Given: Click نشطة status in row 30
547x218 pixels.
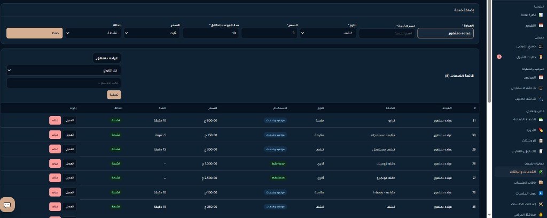Looking at the screenshot, I should pyautogui.click(x=116, y=135).
